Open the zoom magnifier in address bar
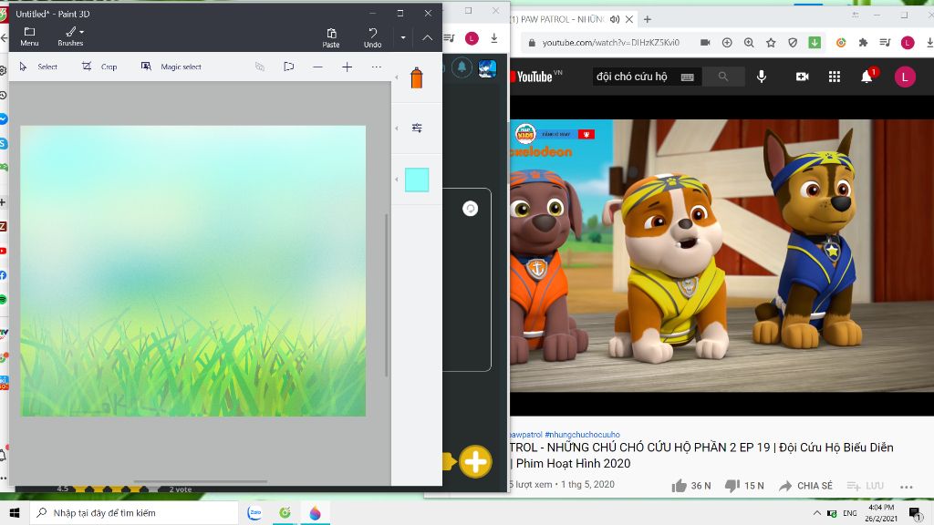Image resolution: width=934 pixels, height=525 pixels. [749, 42]
